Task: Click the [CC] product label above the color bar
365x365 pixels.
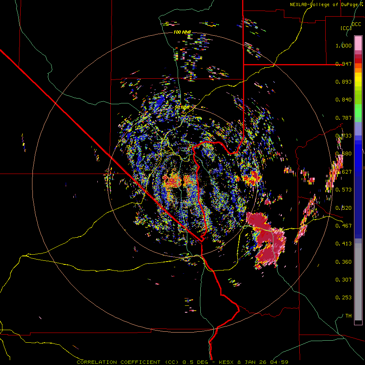Action: pyautogui.click(x=346, y=28)
